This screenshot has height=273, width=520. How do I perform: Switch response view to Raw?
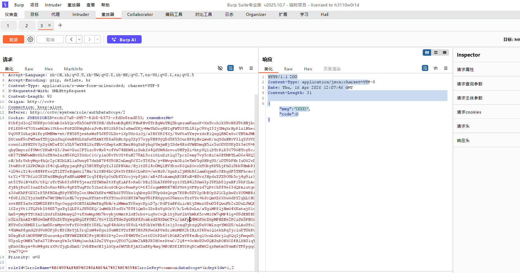coord(288,69)
